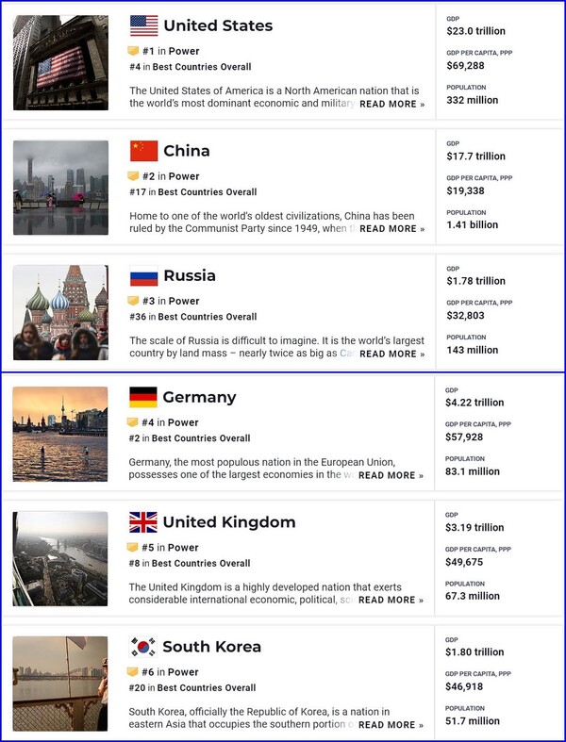Viewport: 566px width, 742px height.
Task: Open READ MORE for China
Action: tap(391, 229)
